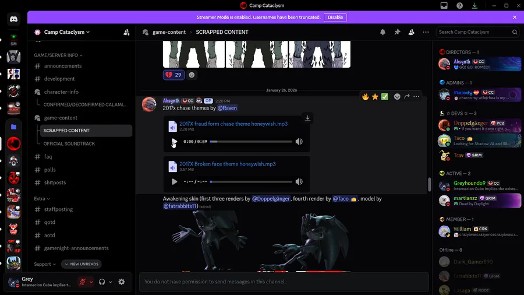Unmute the microphone in user panel
Image resolution: width=524 pixels, height=295 pixels.
82,282
